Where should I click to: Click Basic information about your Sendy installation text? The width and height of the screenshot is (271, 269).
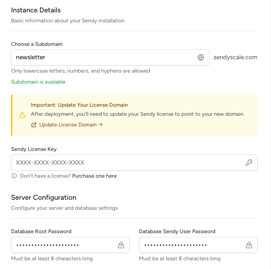point(68,21)
